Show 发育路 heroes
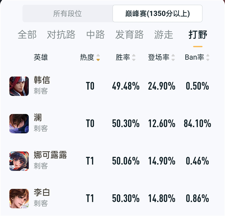 [x=129, y=34]
